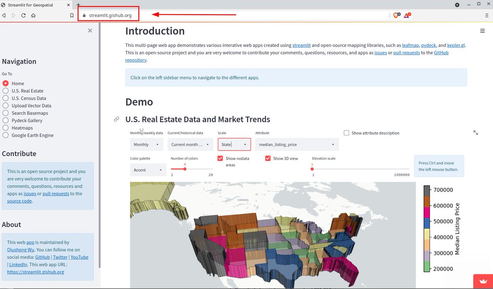Open the leafmap link
This screenshot has height=289, width=493.
410,45
